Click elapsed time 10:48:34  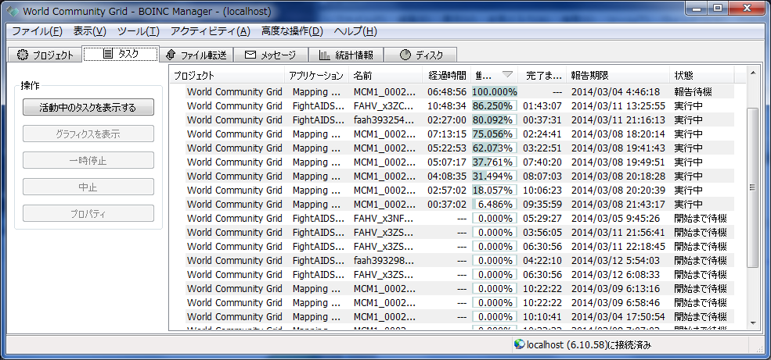446,106
